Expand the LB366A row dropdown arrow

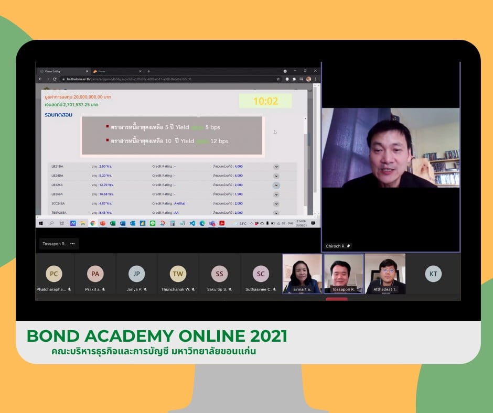276,194
